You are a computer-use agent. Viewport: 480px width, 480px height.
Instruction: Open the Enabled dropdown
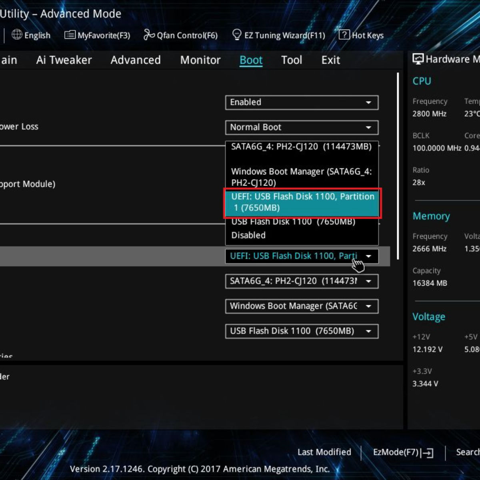tap(302, 102)
